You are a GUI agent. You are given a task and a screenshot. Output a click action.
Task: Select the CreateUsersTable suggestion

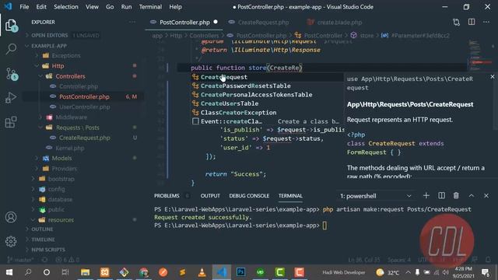[267, 103]
